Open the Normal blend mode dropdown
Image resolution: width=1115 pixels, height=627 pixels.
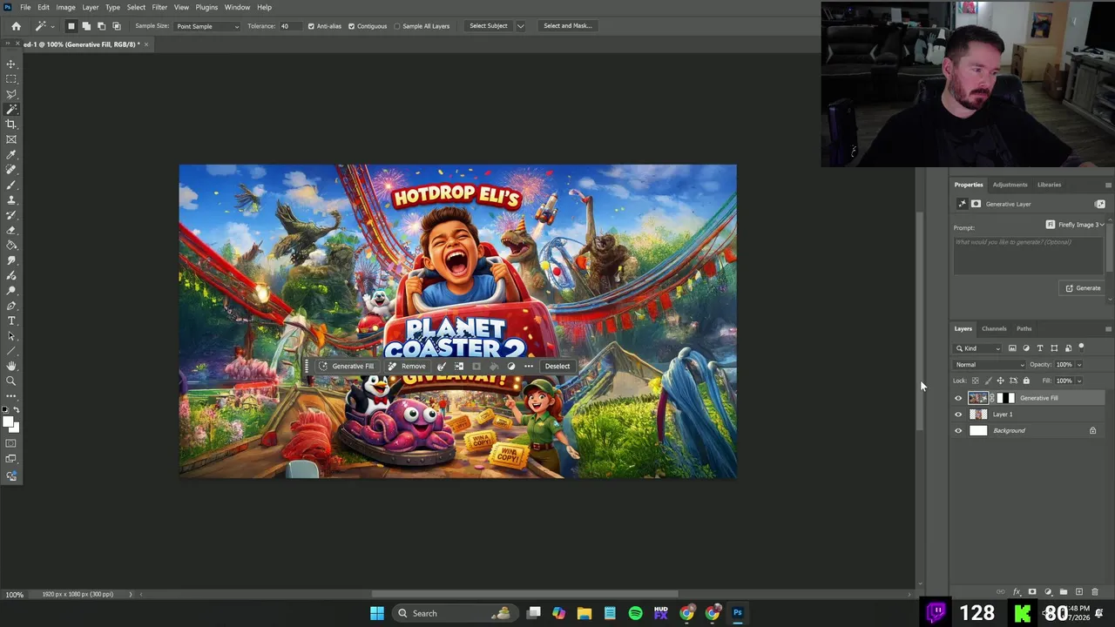(x=990, y=365)
